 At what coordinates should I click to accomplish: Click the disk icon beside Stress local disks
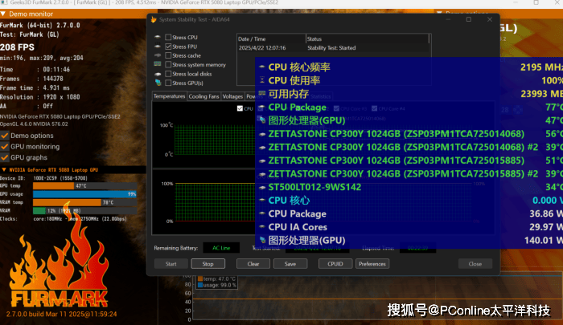[156, 74]
